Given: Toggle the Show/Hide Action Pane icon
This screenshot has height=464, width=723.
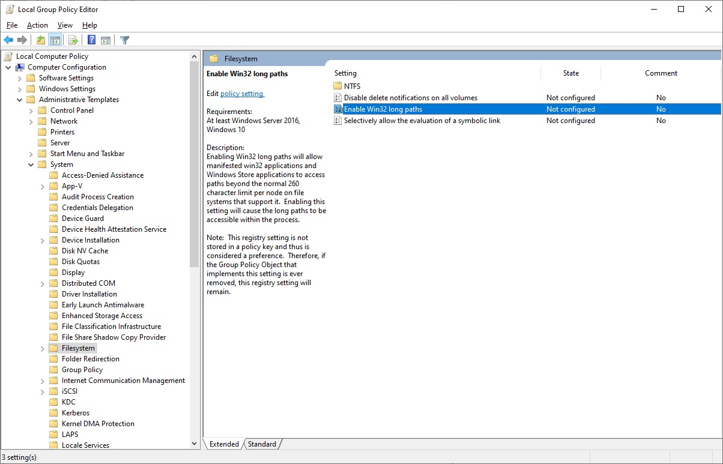Looking at the screenshot, I should coord(106,40).
